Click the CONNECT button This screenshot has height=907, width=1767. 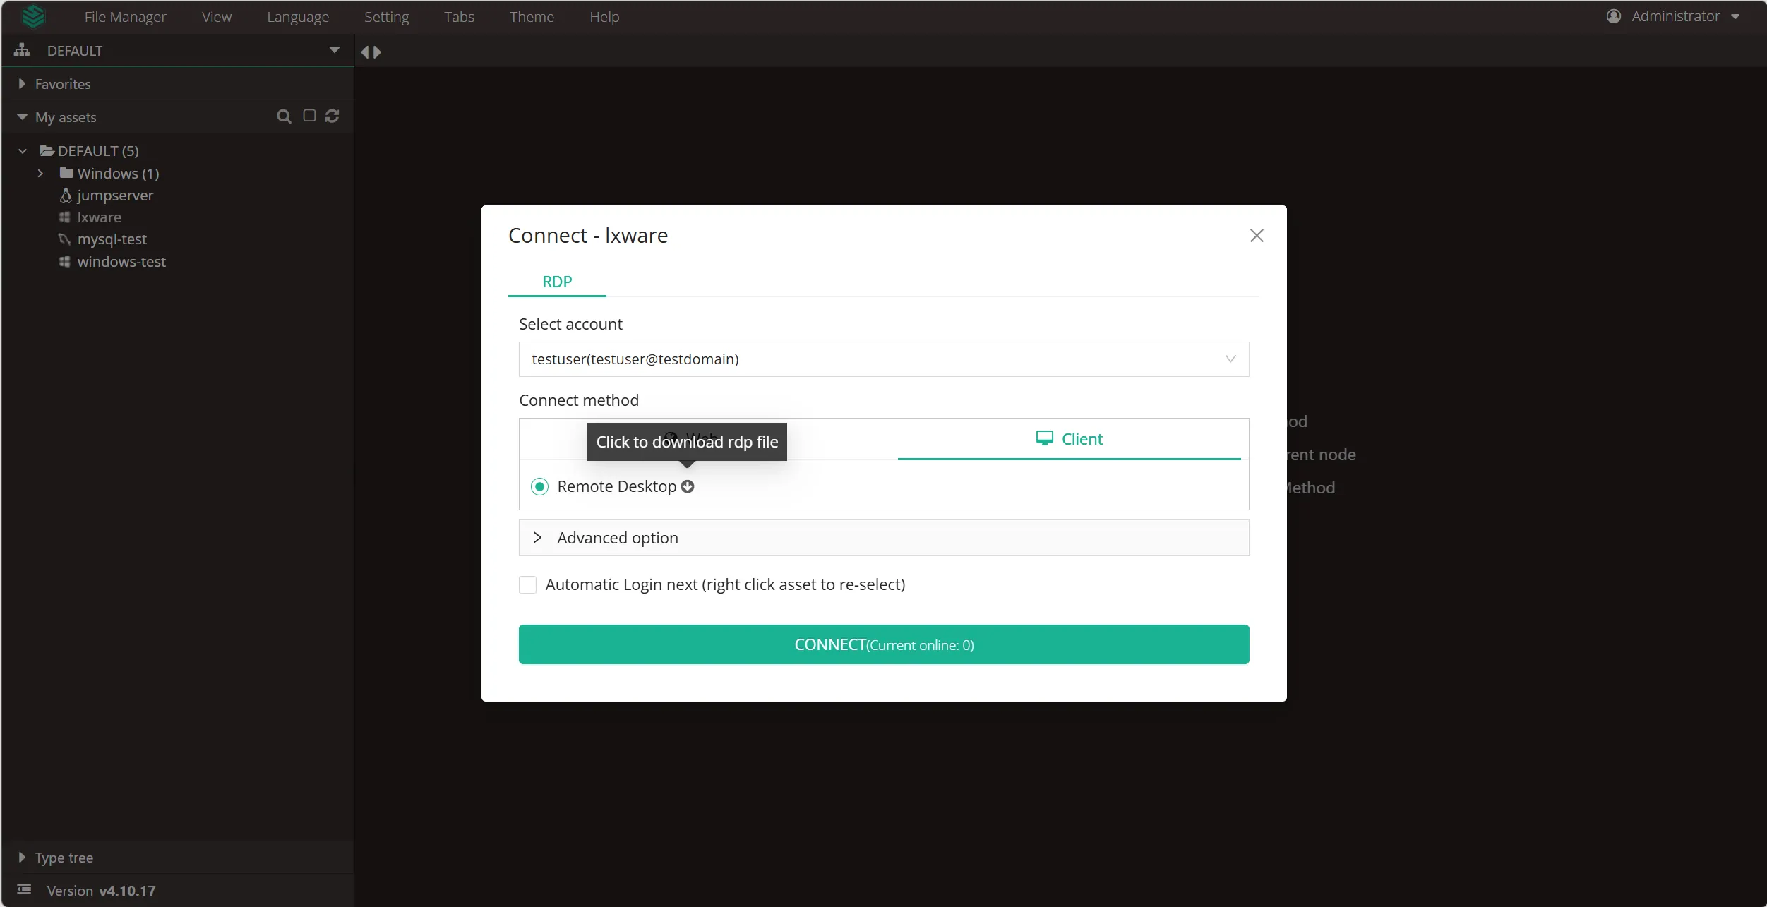[884, 644]
